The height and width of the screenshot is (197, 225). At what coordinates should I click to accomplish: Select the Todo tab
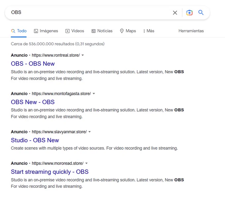[x=19, y=31]
